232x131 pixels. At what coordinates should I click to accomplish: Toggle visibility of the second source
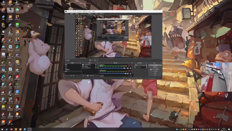[96, 66]
